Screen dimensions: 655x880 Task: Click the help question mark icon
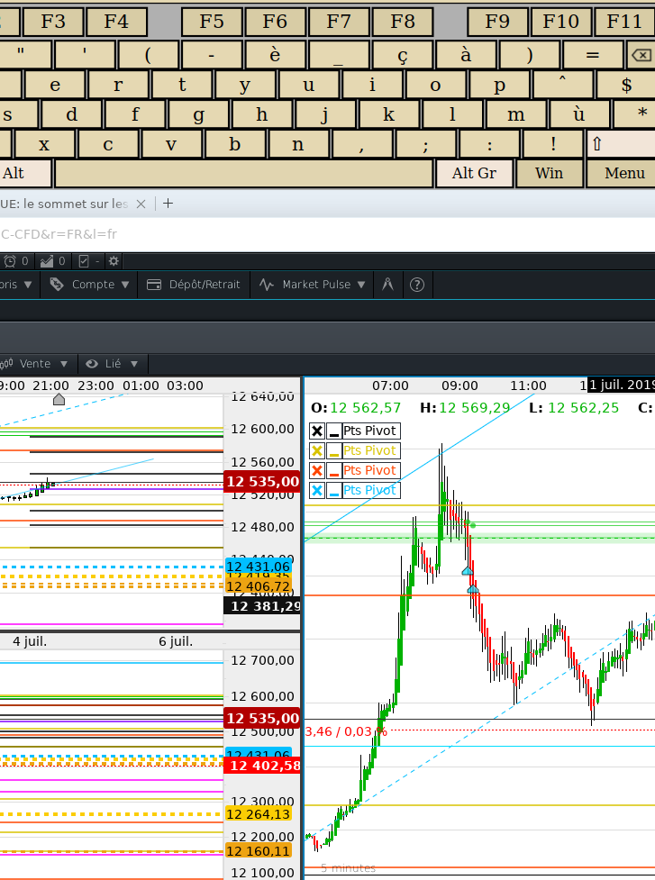click(417, 285)
